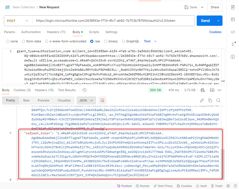Switch response view to Pretty
Viewport: 239px width, 189px height.
point(11,100)
